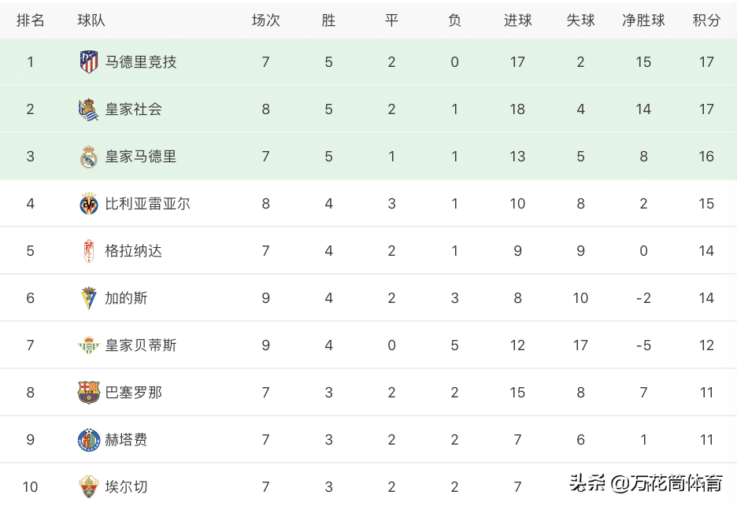Click the Elche team crest
This screenshot has width=737, height=506.
[x=88, y=487]
